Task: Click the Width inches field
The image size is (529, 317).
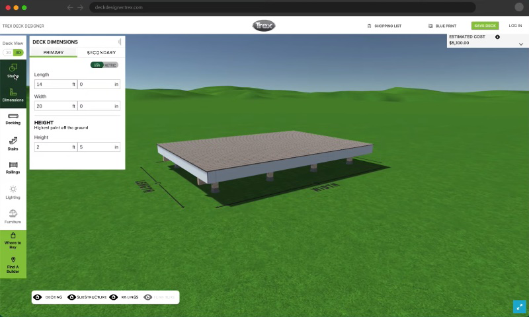Action: 99,106
